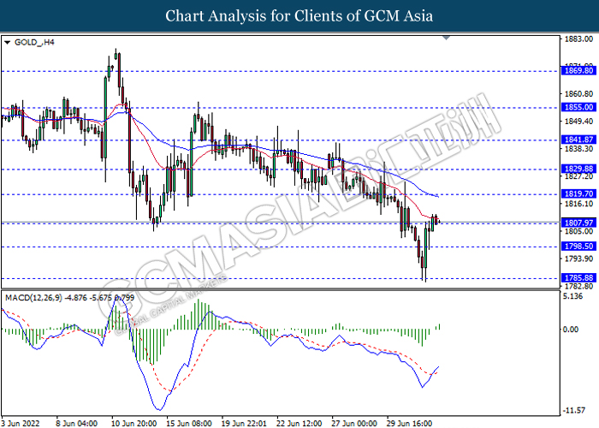Click the 1838.30 price scale value

click(x=578, y=149)
